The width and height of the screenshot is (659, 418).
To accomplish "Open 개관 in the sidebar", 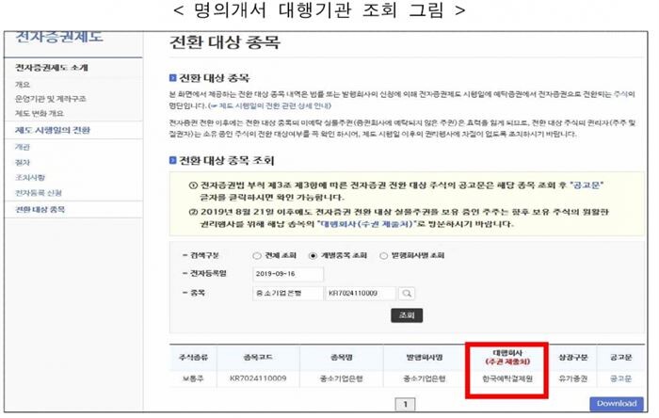I will [x=23, y=147].
